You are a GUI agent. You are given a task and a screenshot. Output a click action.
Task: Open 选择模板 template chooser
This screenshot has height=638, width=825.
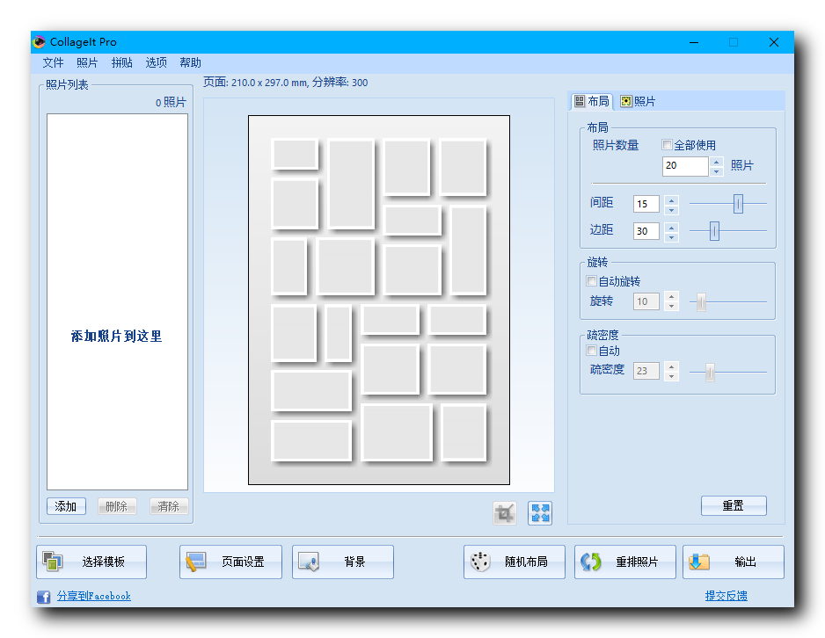coord(91,562)
